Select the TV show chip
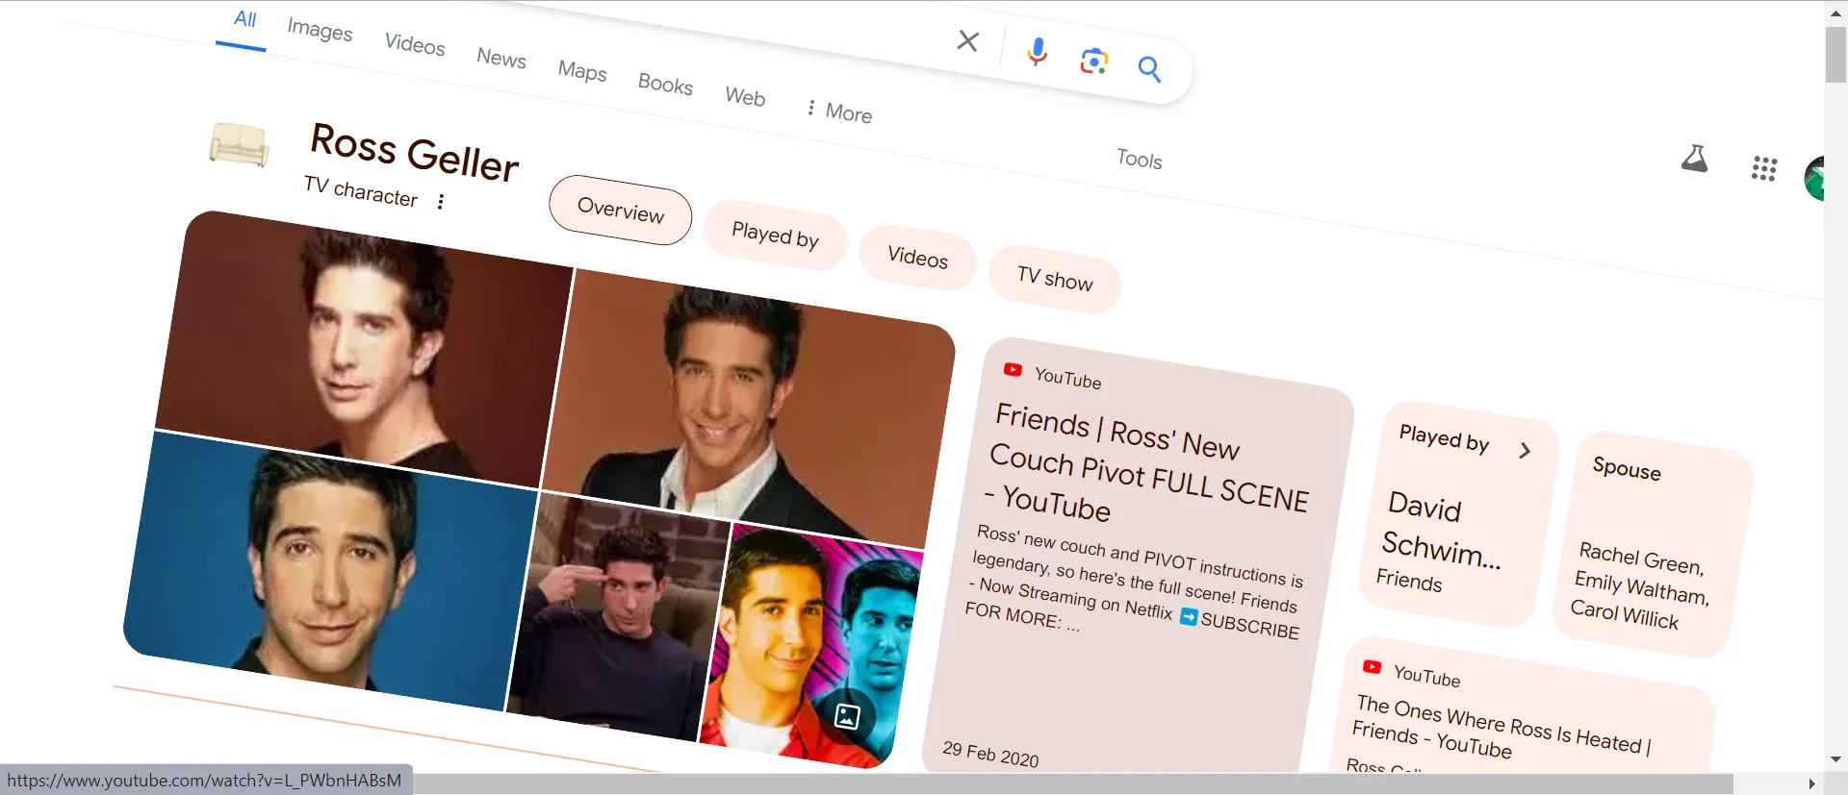Screen dimensions: 1848x795 [x=1055, y=279]
